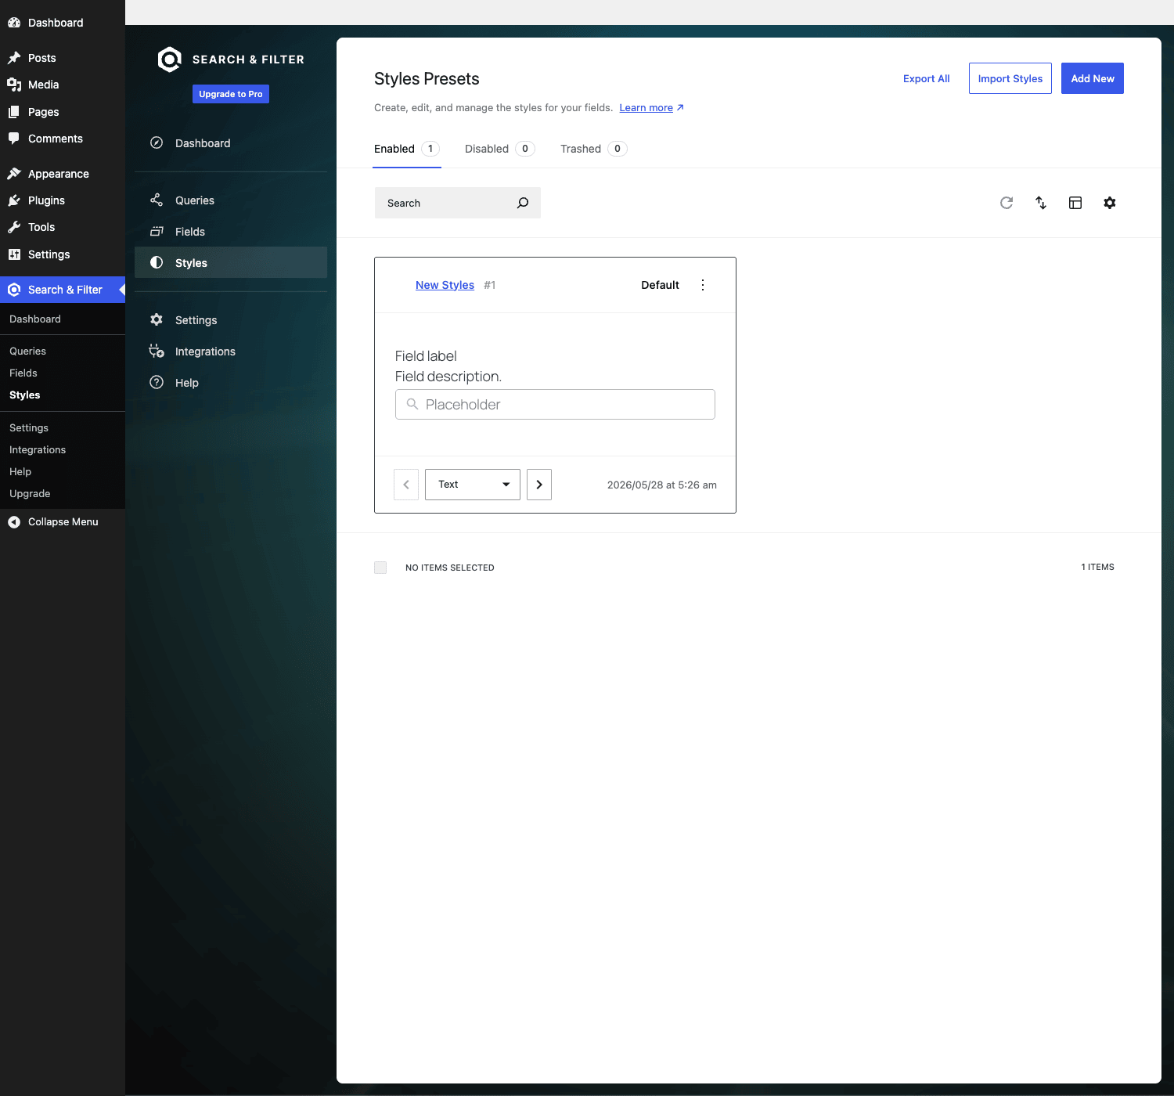
Task: Click the Collapse Menu arrow icon
Action: (x=14, y=522)
